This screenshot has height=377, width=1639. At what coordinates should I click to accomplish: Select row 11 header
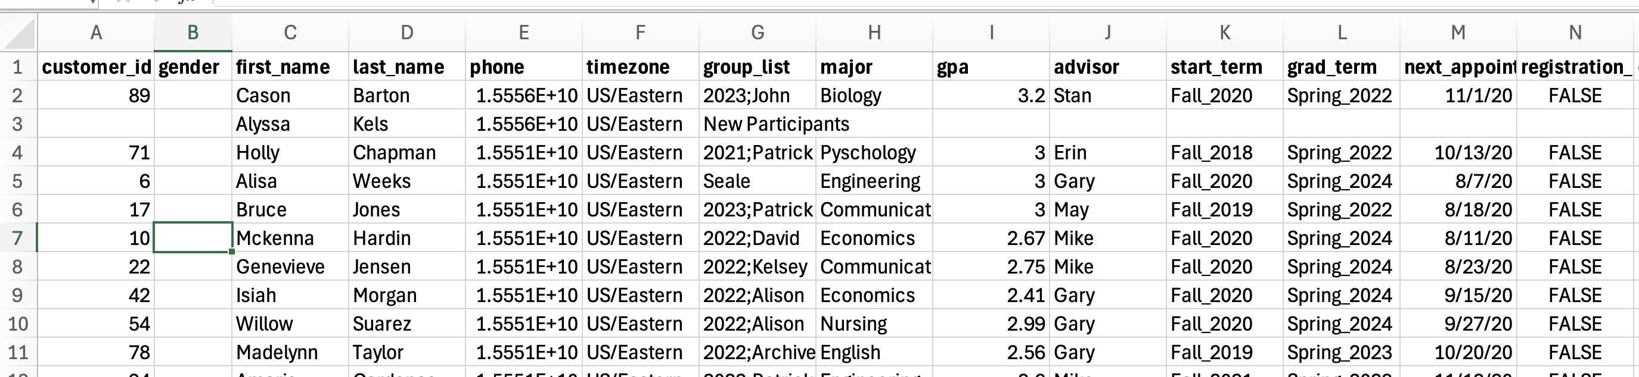click(x=18, y=352)
